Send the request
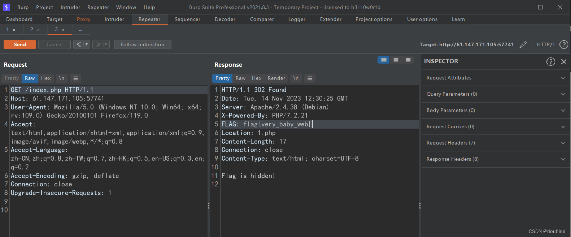The image size is (571, 237). click(x=20, y=44)
